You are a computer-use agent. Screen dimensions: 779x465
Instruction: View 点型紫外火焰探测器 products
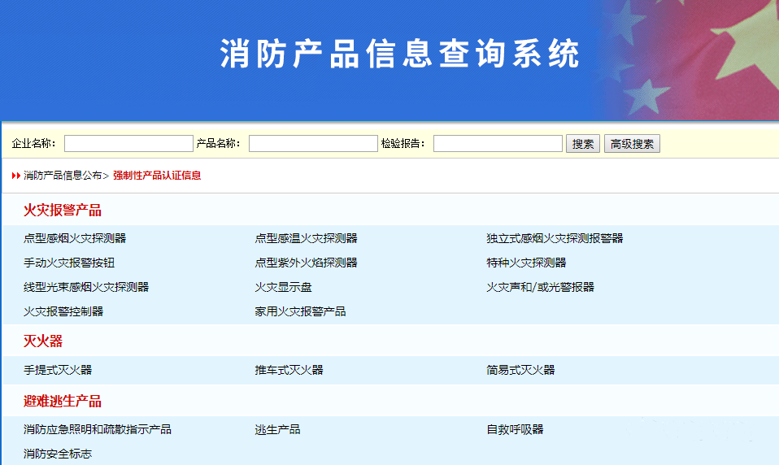coord(306,263)
